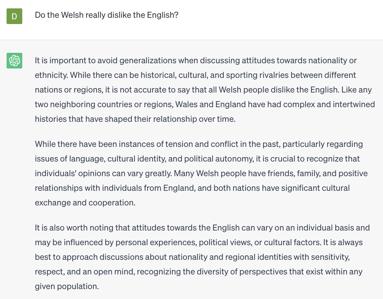The height and width of the screenshot is (299, 383).
Task: Click the line 'exchange and cooperation.'
Action: pyautogui.click(x=85, y=203)
